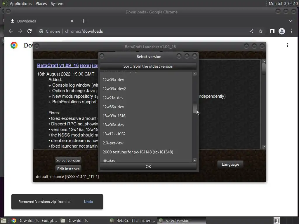Click Chrome forward navigation arrow
This screenshot has height=224, width=299.
pos(20,31)
